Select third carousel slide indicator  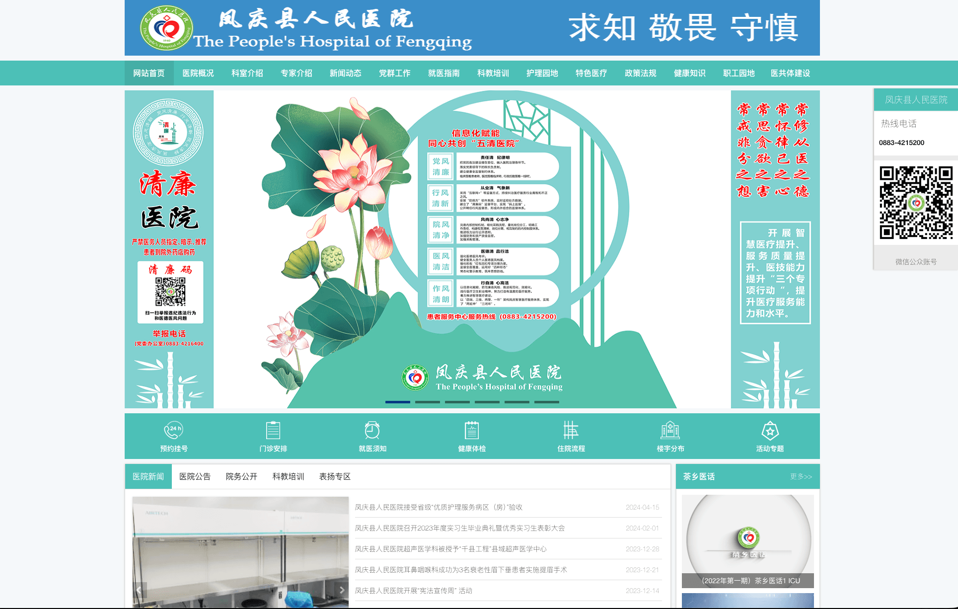click(x=457, y=402)
